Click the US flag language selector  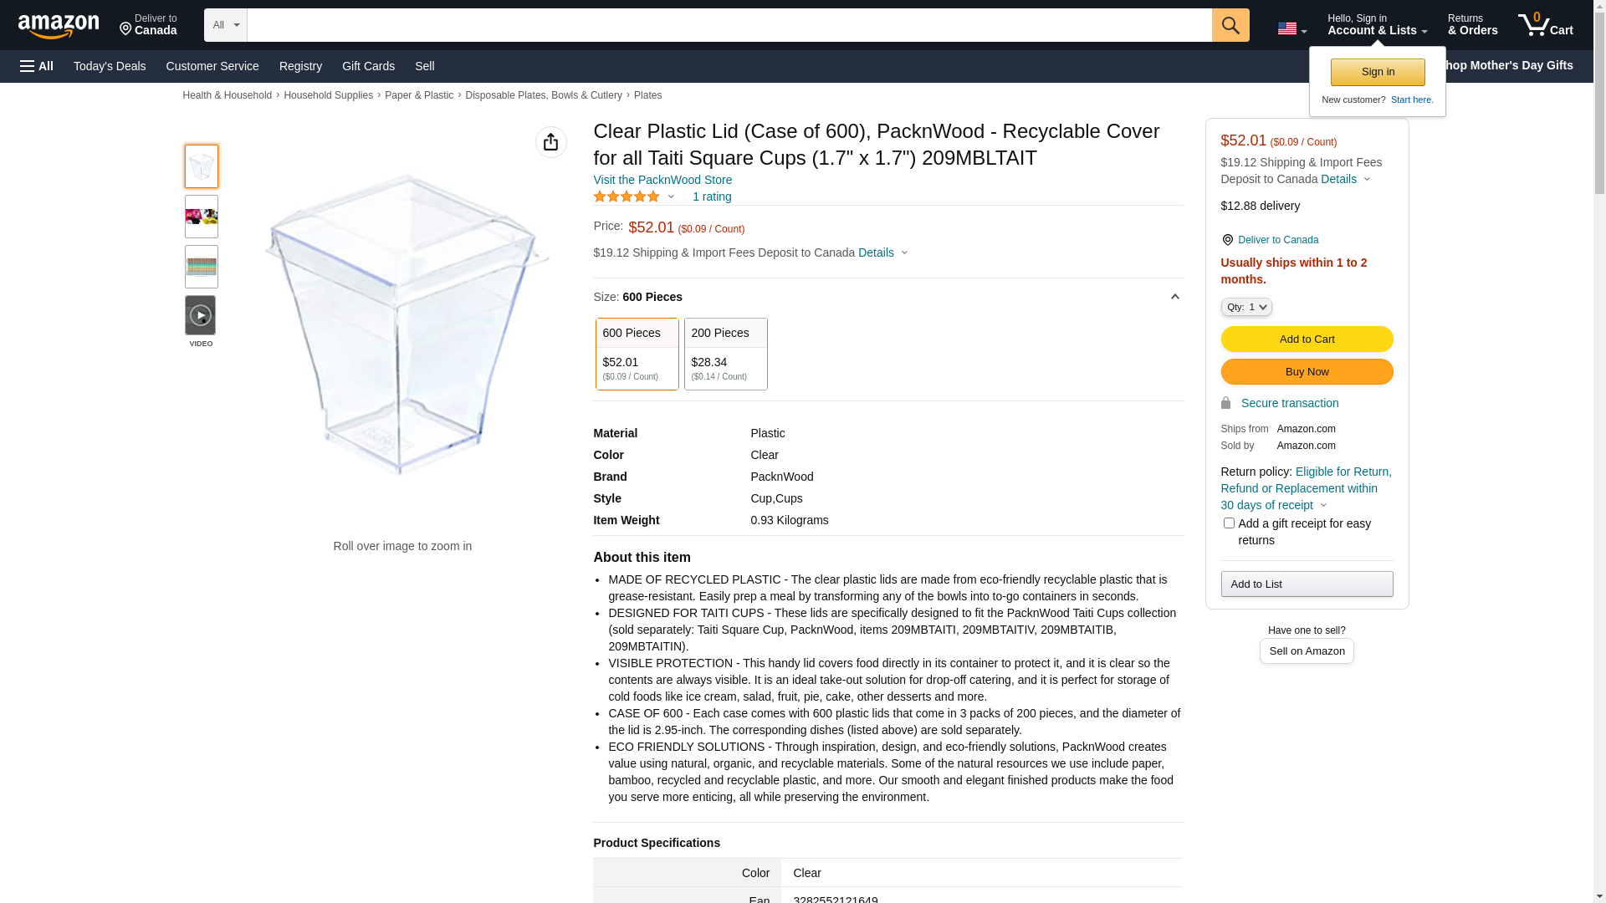coord(1291,28)
